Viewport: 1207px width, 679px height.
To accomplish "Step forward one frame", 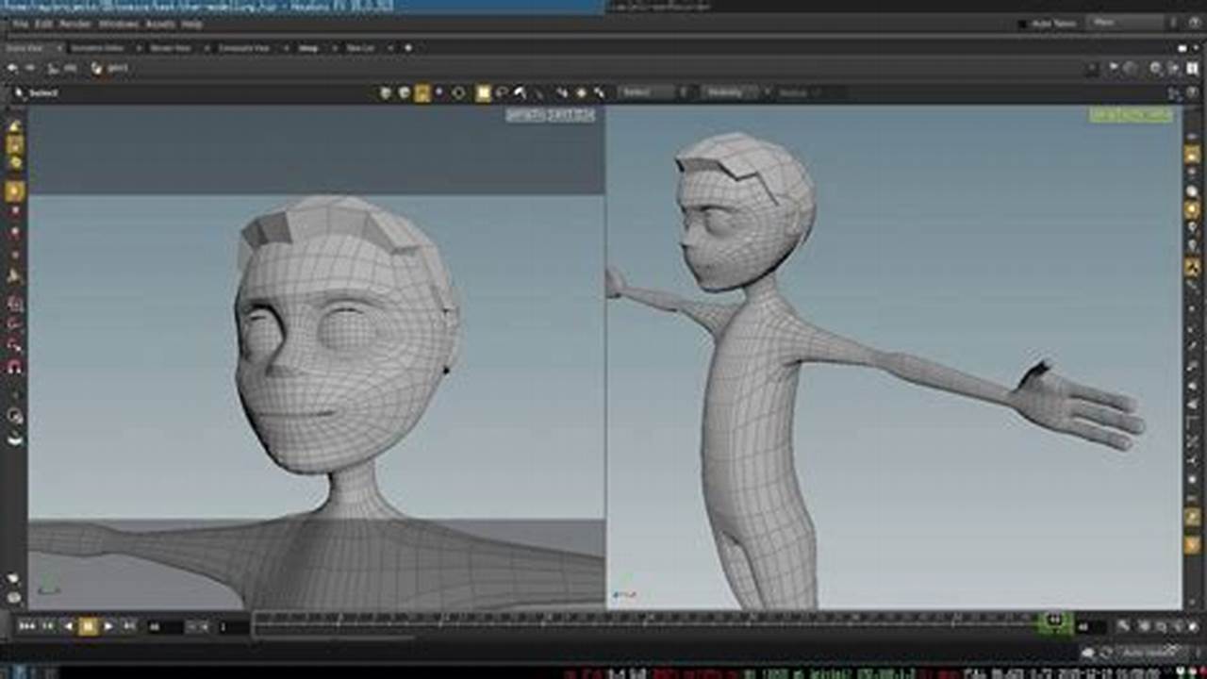I will [127, 626].
